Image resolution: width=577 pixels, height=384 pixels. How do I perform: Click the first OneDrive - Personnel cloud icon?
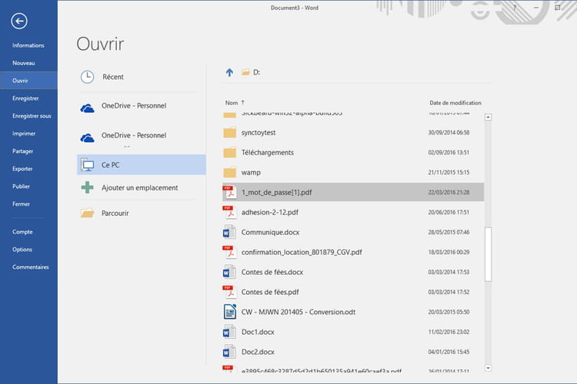point(87,108)
